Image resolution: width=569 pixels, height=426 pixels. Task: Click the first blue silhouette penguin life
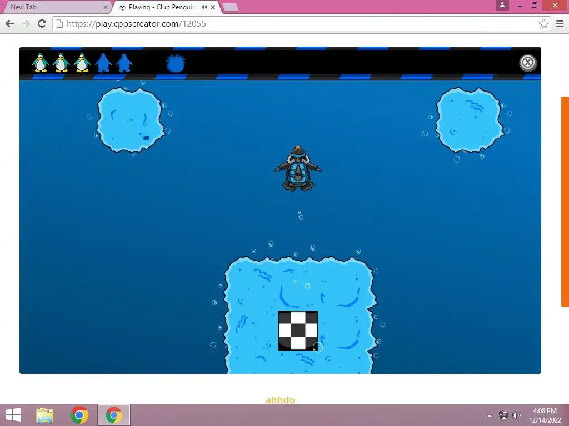pos(103,63)
